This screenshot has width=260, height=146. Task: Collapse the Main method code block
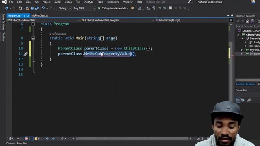[33, 38]
